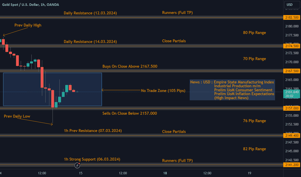This screenshot has width=301, height=177.
Task: Select the 2149.400 price label
Action: [x=292, y=136]
